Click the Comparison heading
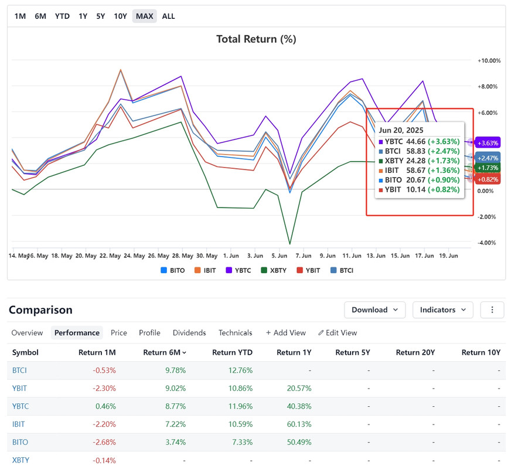 [40, 310]
